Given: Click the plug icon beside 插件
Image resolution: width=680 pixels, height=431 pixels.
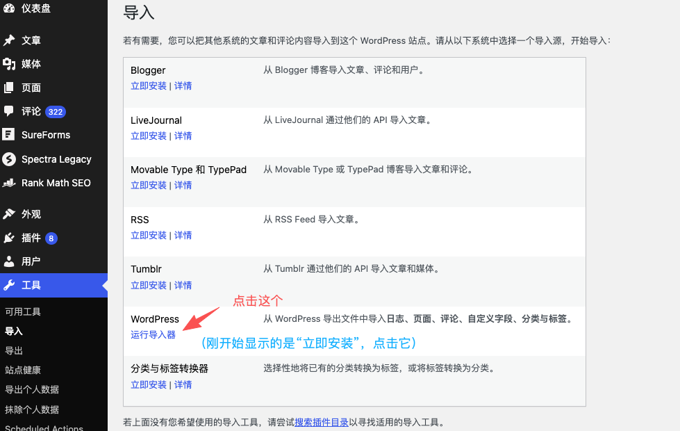Looking at the screenshot, I should pos(8,238).
